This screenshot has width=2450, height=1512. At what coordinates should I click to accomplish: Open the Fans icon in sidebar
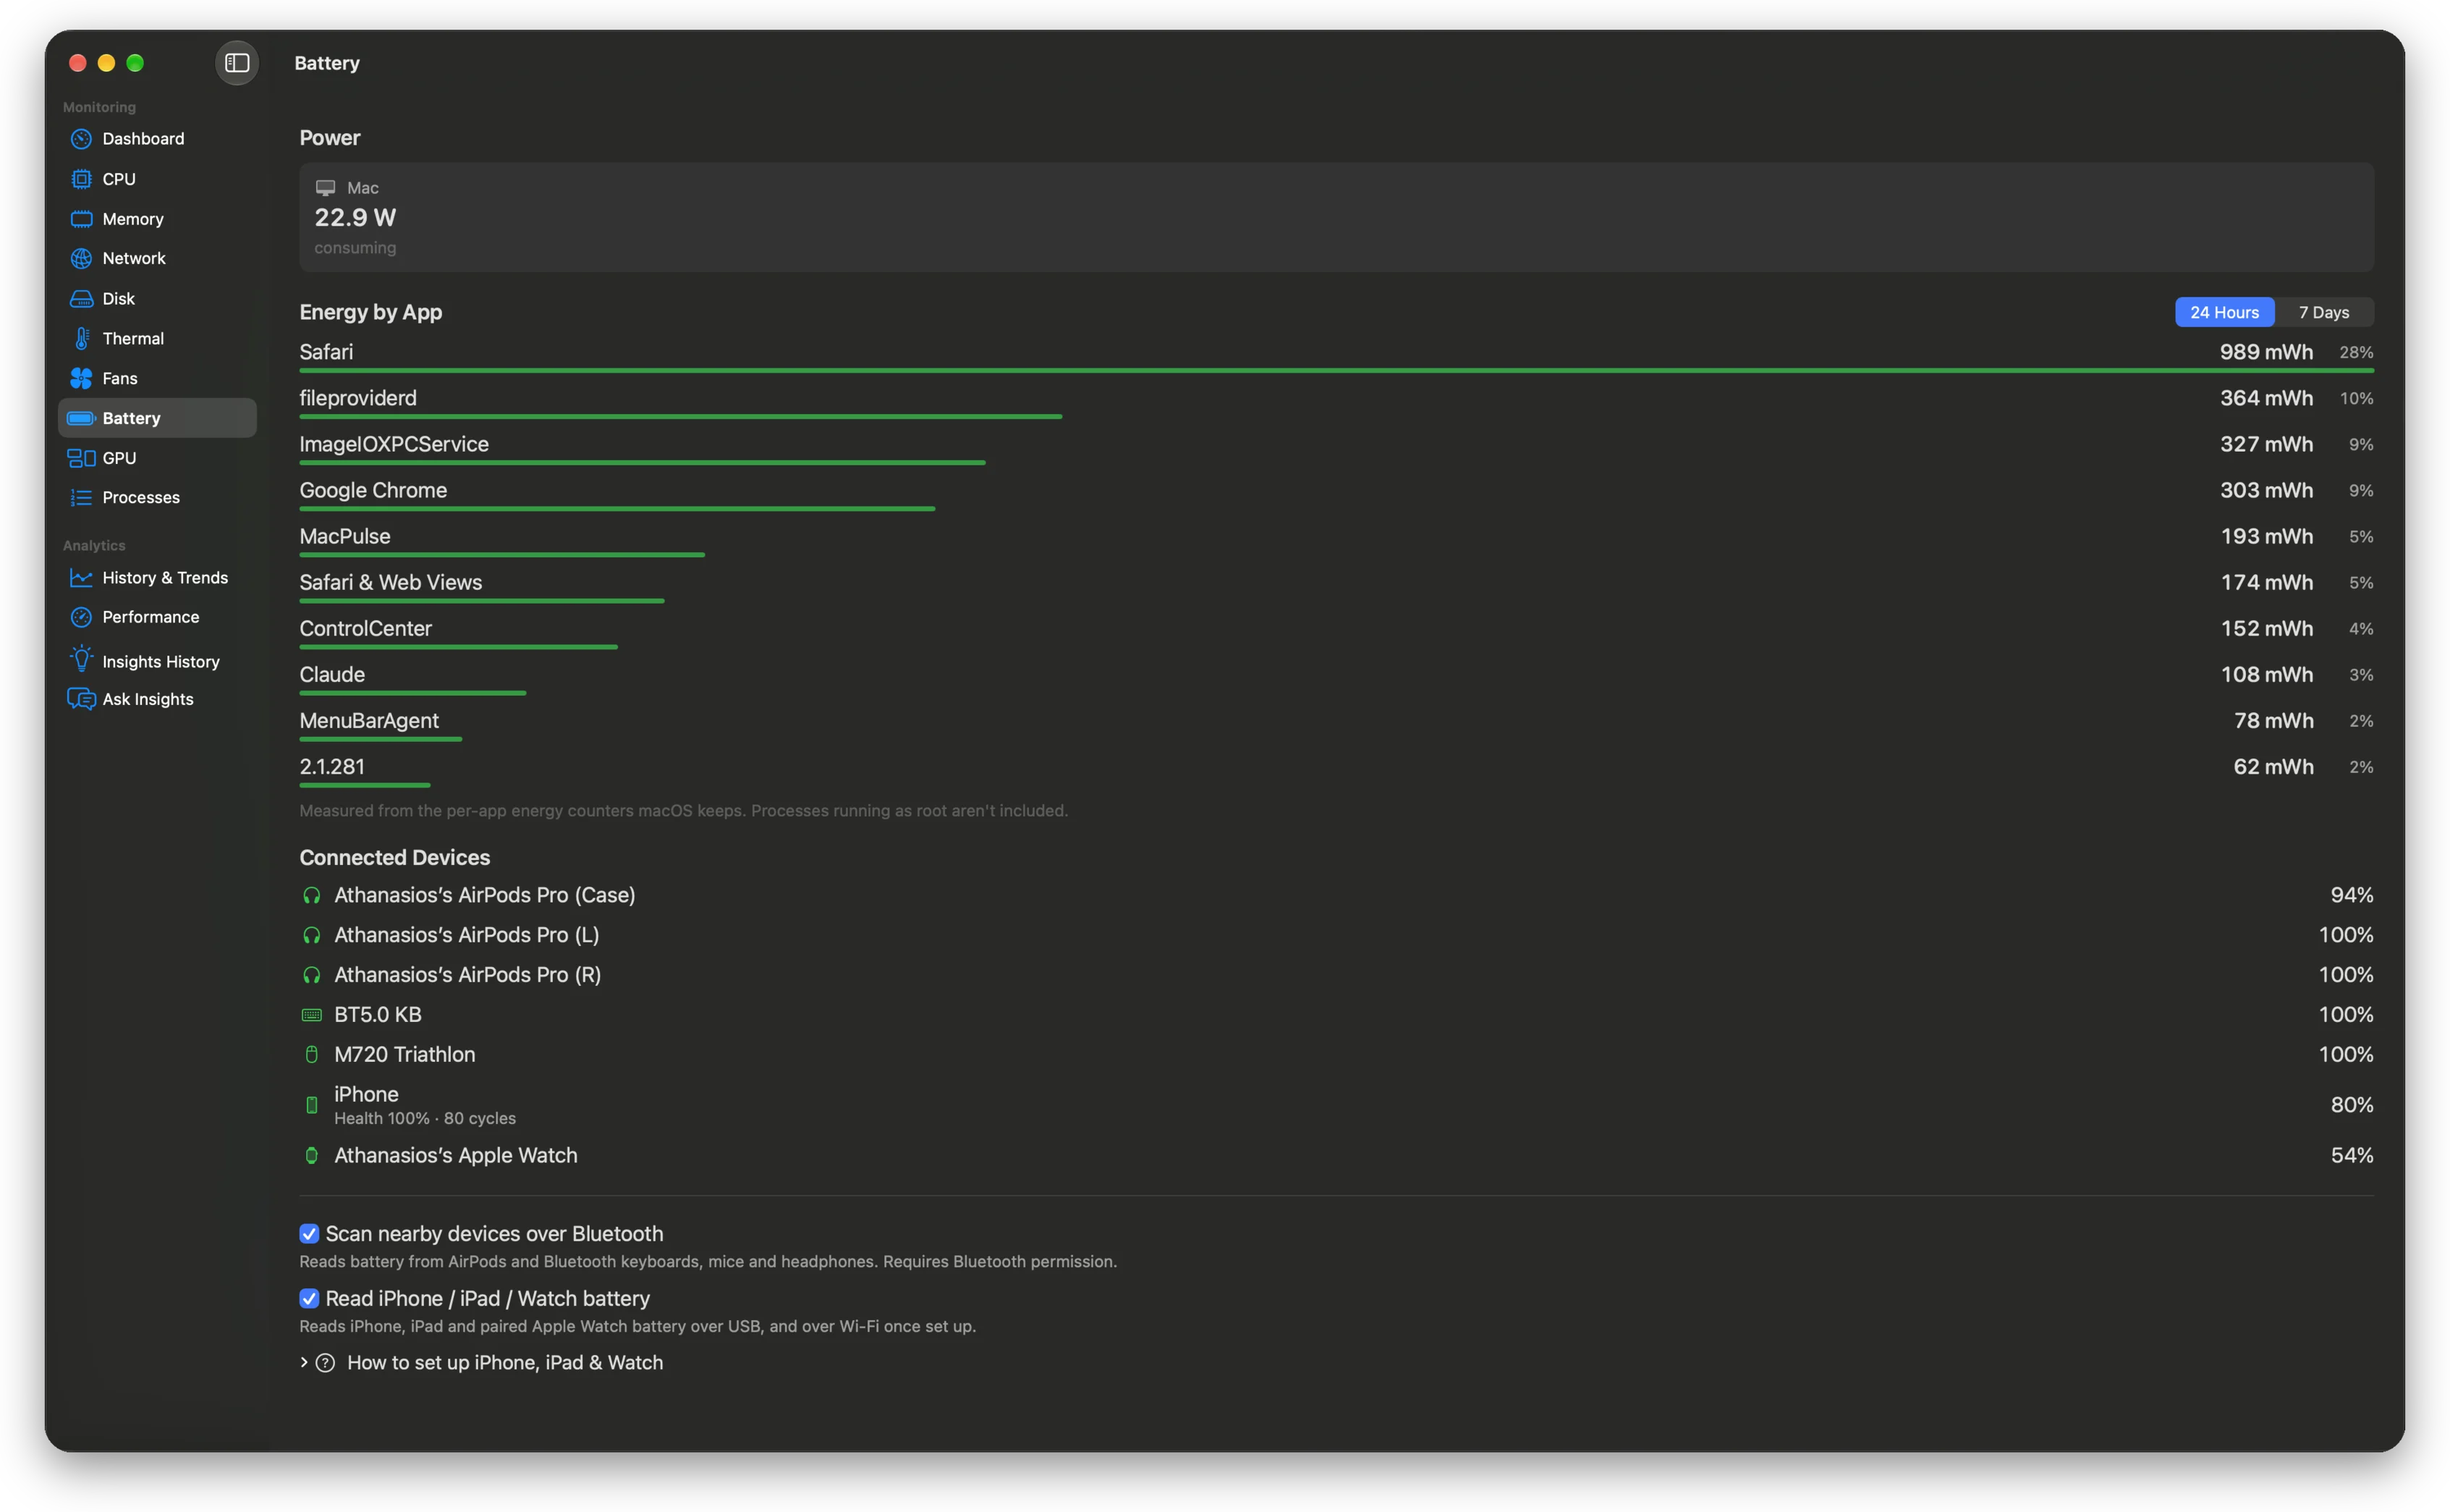(81, 378)
